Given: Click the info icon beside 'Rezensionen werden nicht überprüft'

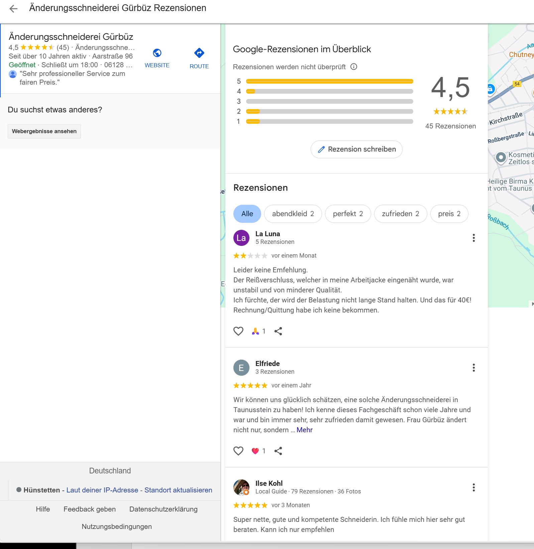Looking at the screenshot, I should 353,67.
